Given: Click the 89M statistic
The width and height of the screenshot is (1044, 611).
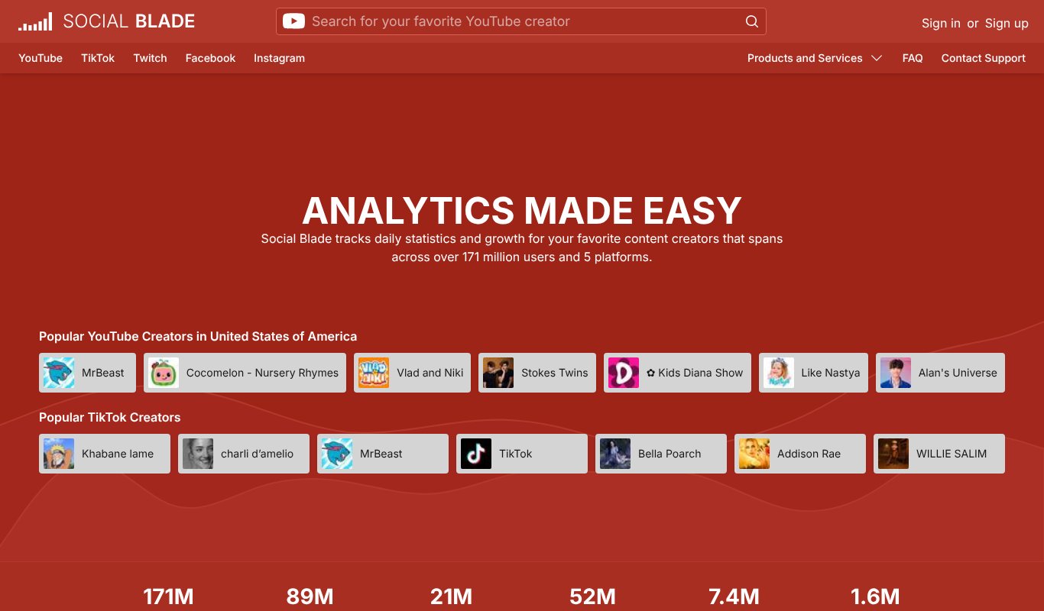Looking at the screenshot, I should (x=310, y=596).
